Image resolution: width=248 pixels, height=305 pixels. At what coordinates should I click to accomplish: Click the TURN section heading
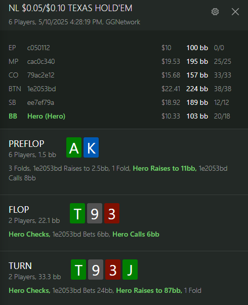coord(20,266)
